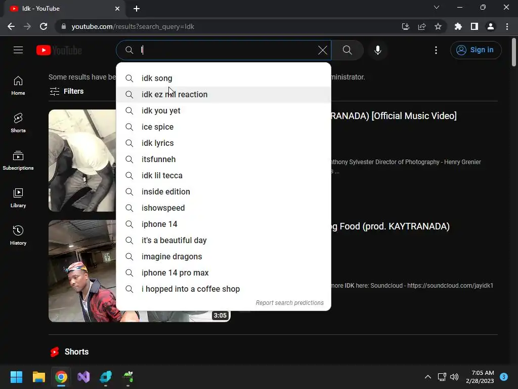Screen dimensions: 518x389
Task: Open Chrome three-dot menu
Action: [x=507, y=26]
